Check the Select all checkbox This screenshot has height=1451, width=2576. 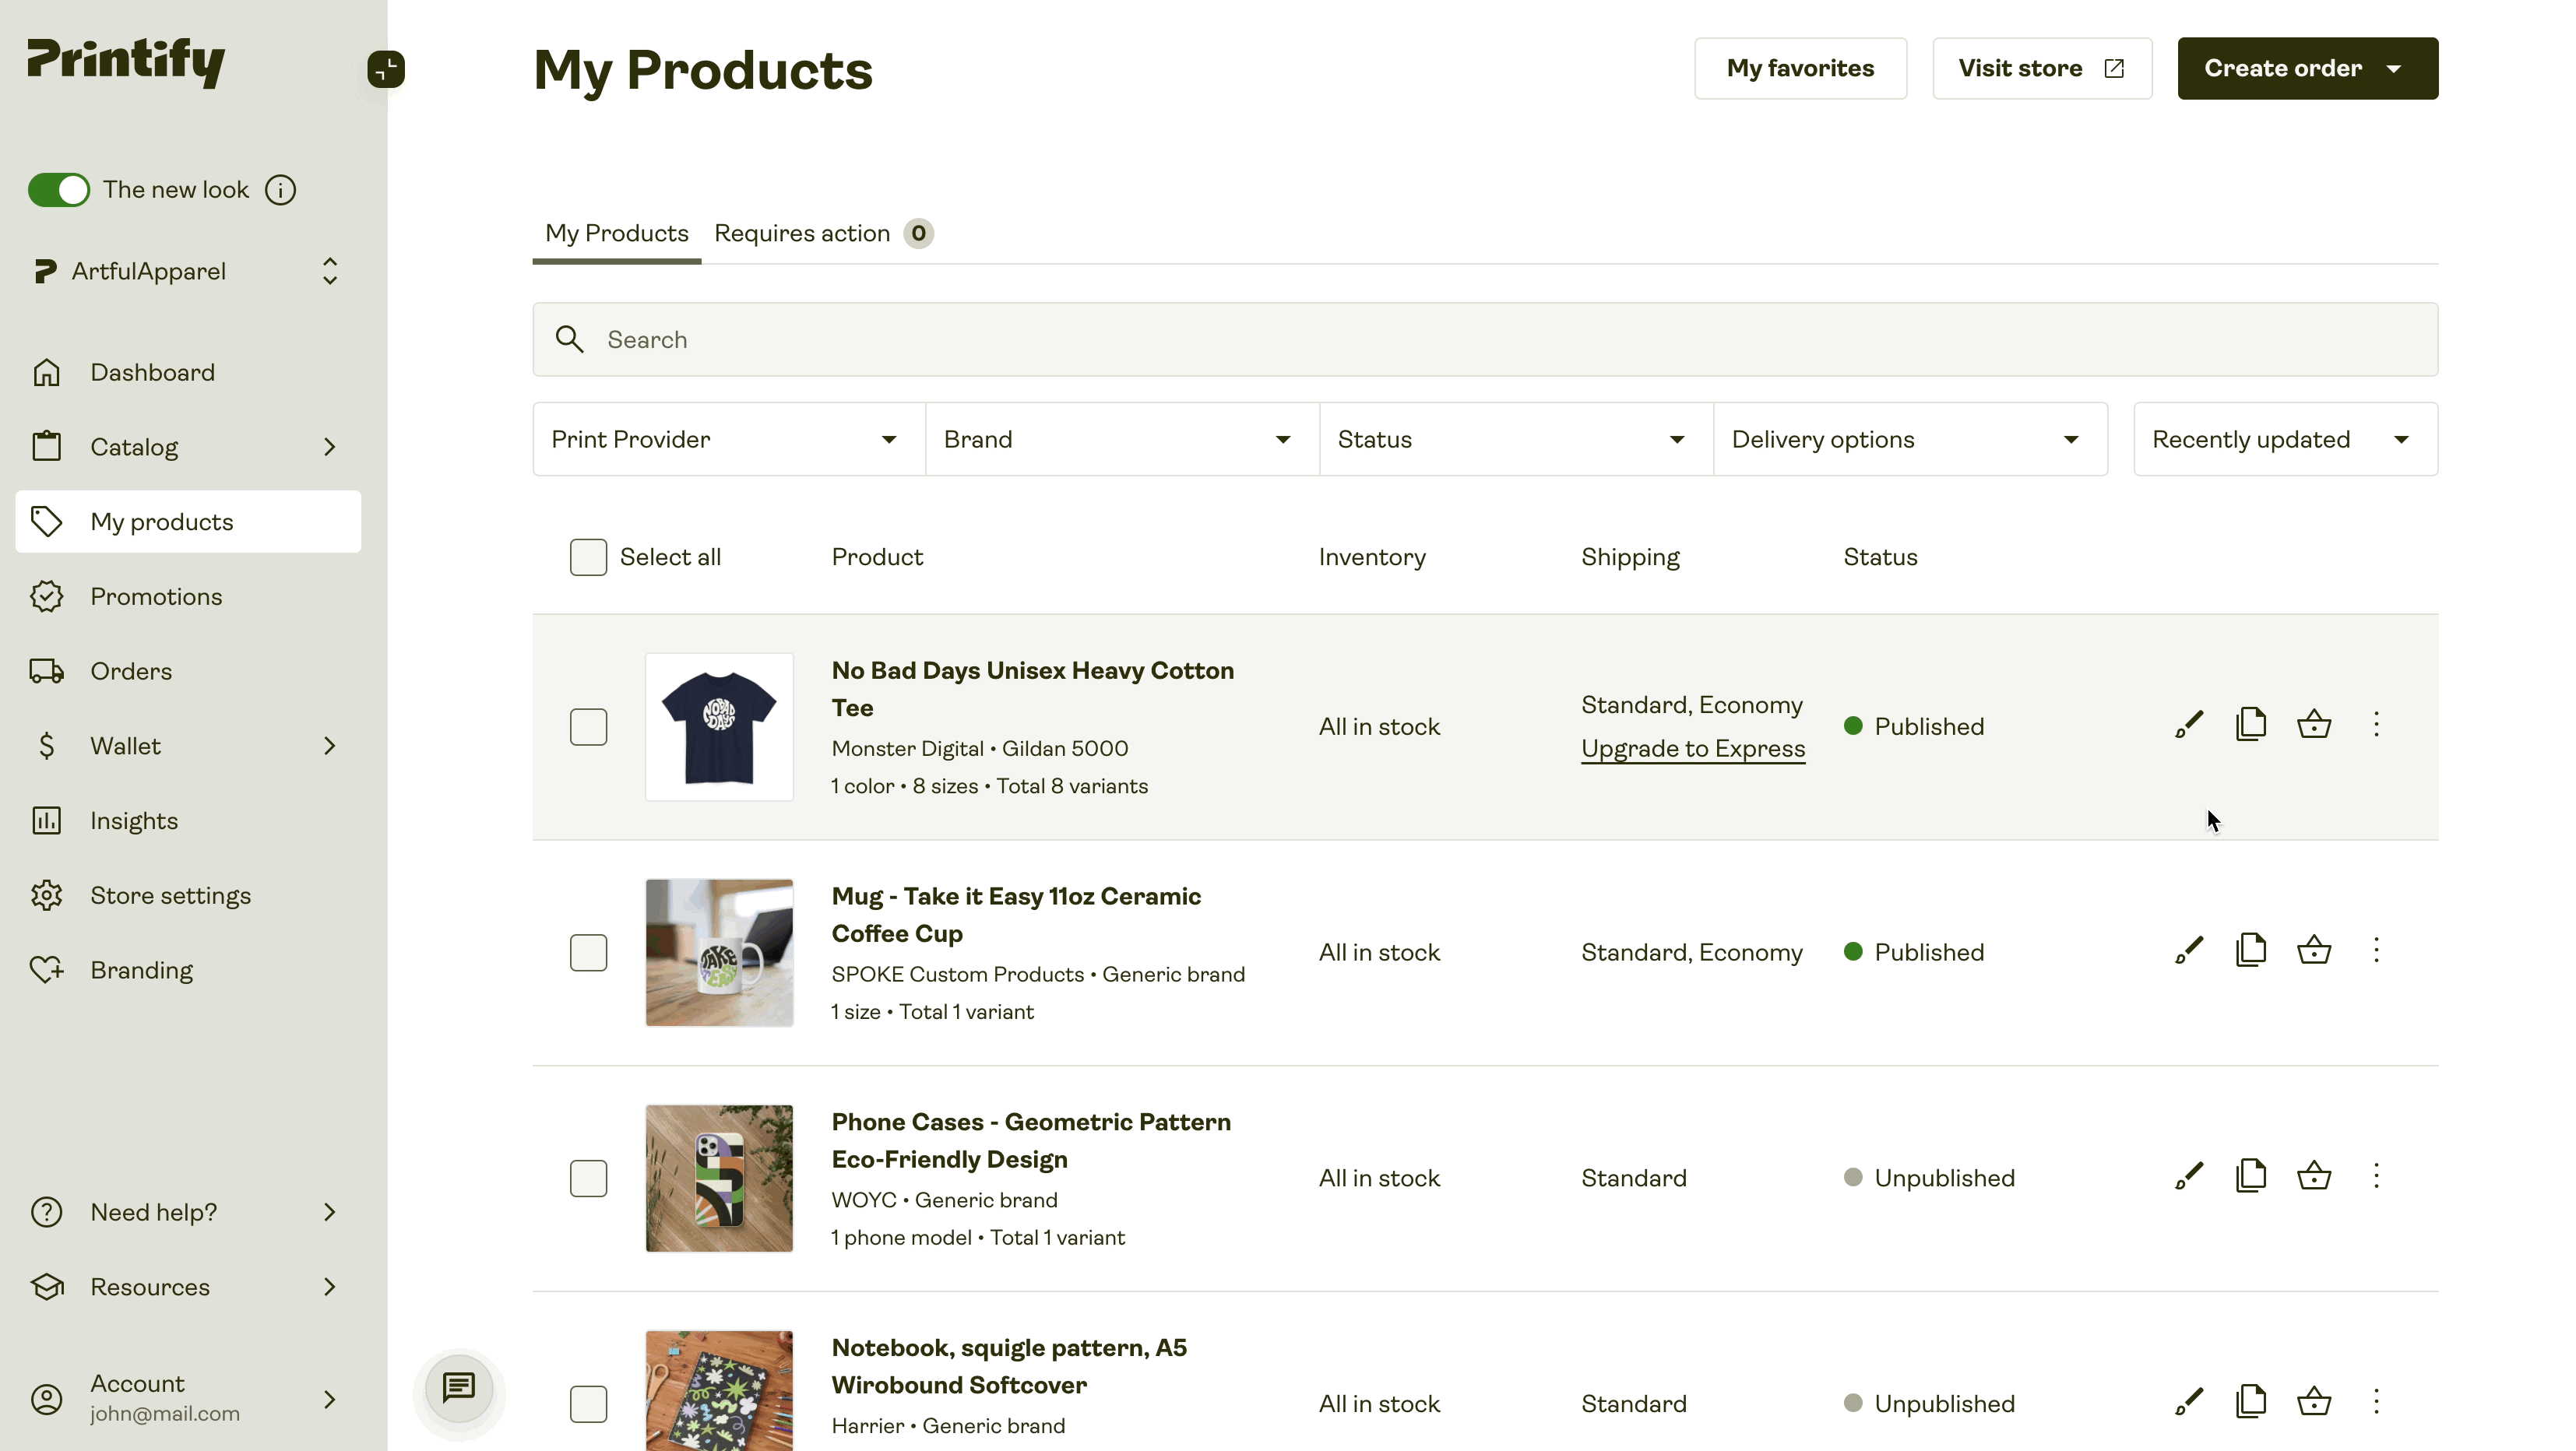[x=588, y=557]
